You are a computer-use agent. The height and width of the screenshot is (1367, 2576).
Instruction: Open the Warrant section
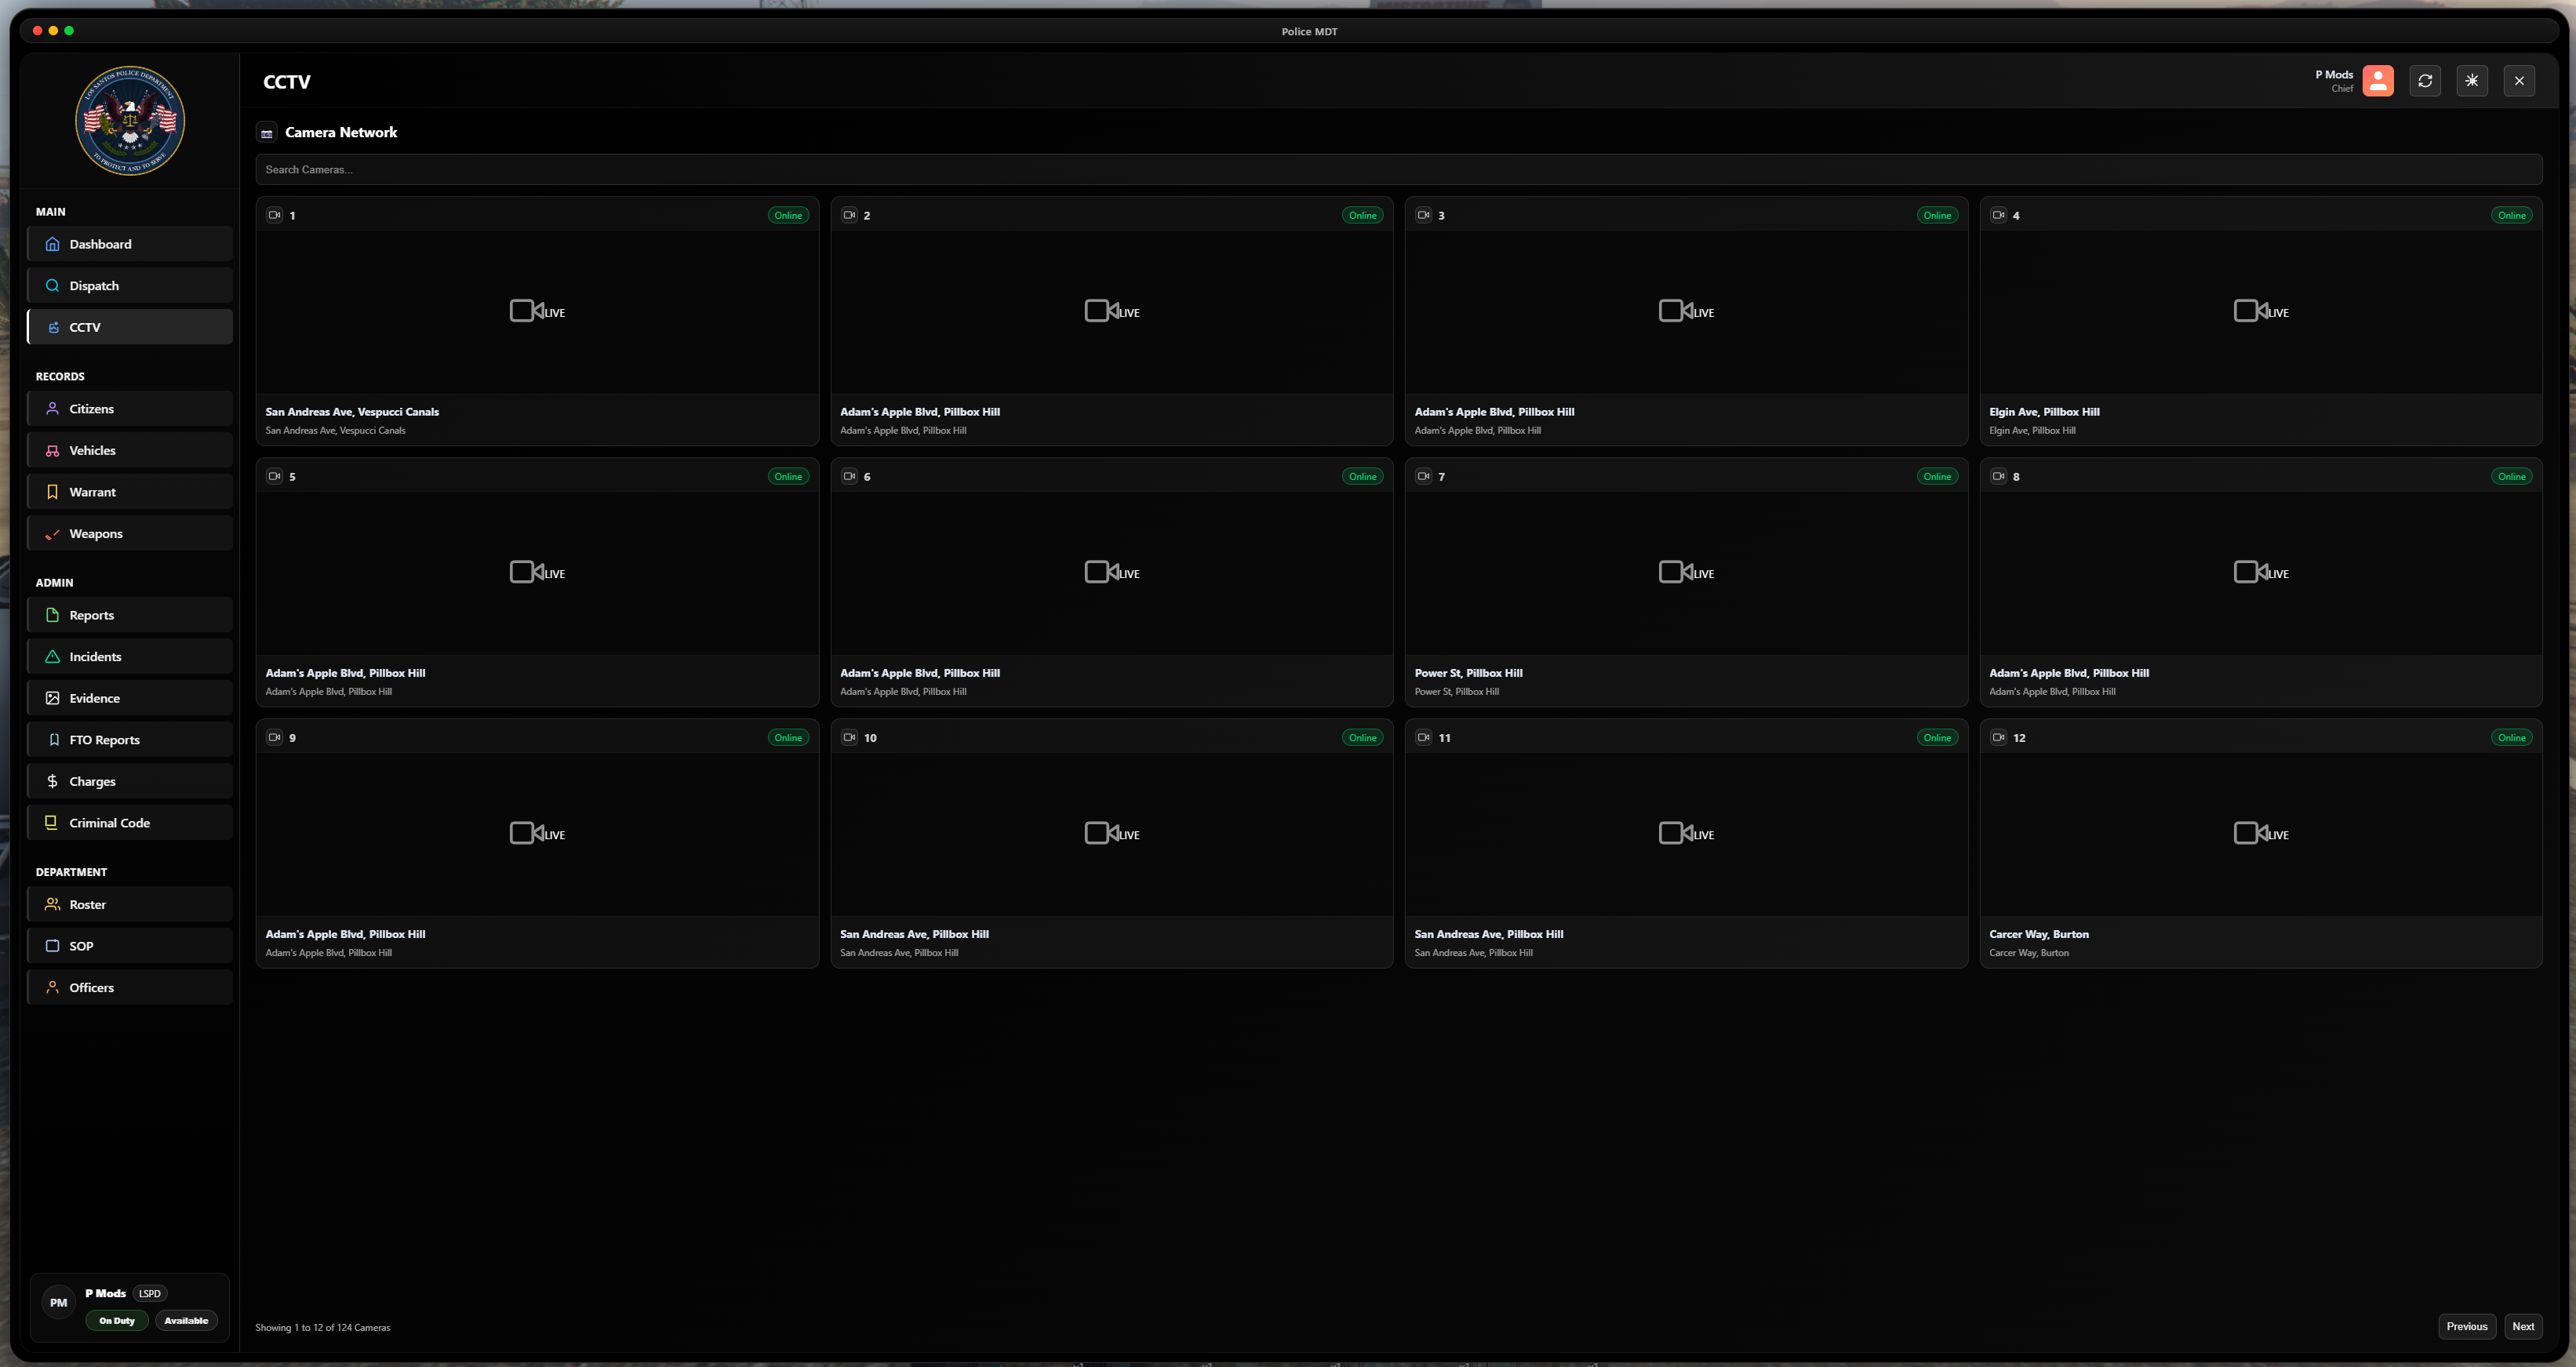pyautogui.click(x=130, y=492)
